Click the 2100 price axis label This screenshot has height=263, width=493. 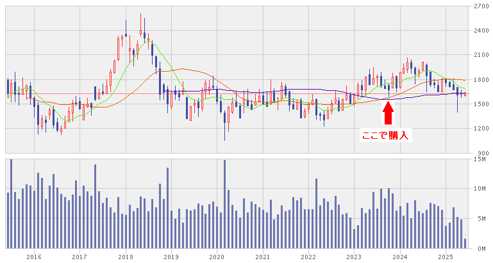[480, 55]
